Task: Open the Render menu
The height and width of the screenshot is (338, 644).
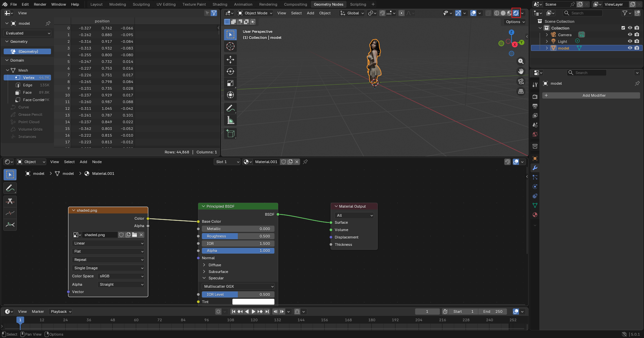Action: point(40,4)
